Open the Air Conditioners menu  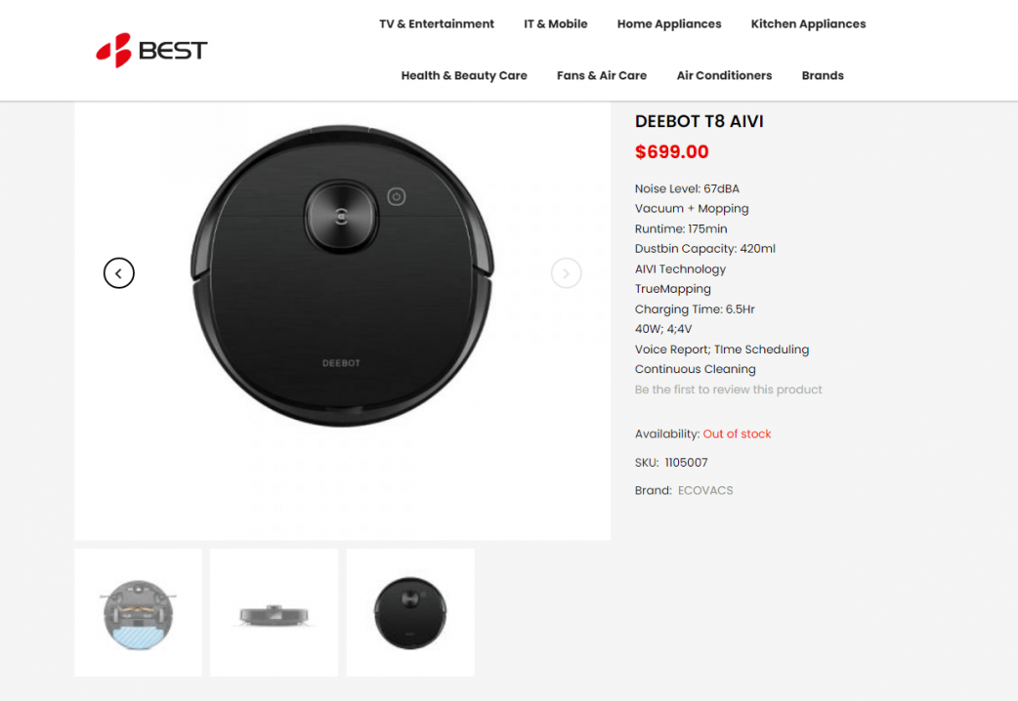pos(725,75)
